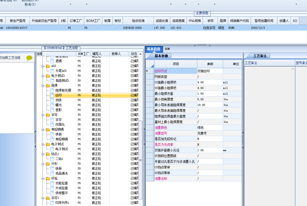The width and height of the screenshot is (307, 206).
Task: Collapse the 外形 tree node
Action: [42, 164]
